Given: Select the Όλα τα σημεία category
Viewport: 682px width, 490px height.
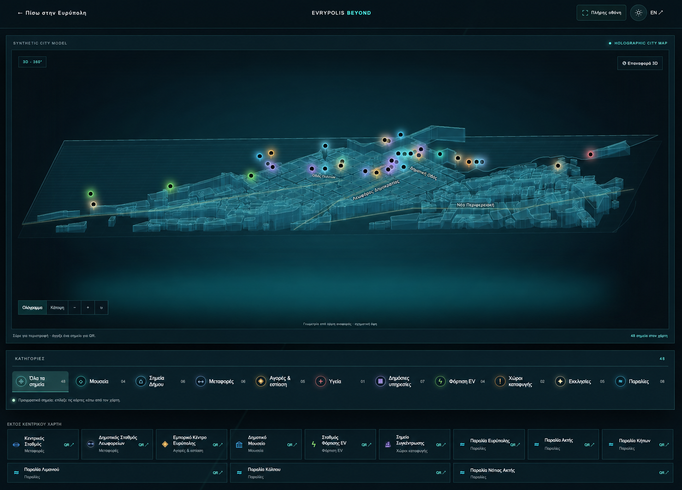Looking at the screenshot, I should coord(41,381).
